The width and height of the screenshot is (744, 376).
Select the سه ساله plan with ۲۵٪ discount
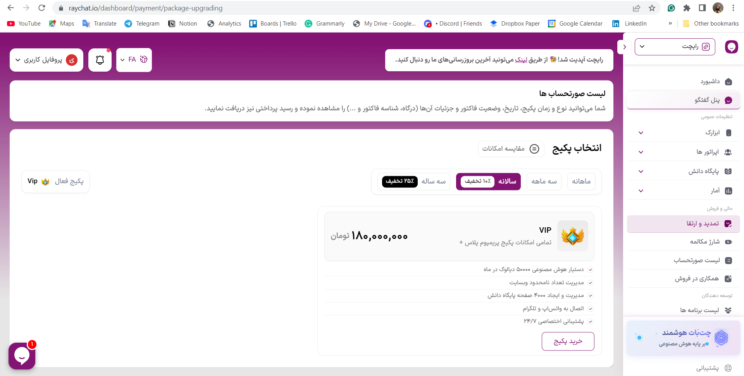[x=414, y=181]
